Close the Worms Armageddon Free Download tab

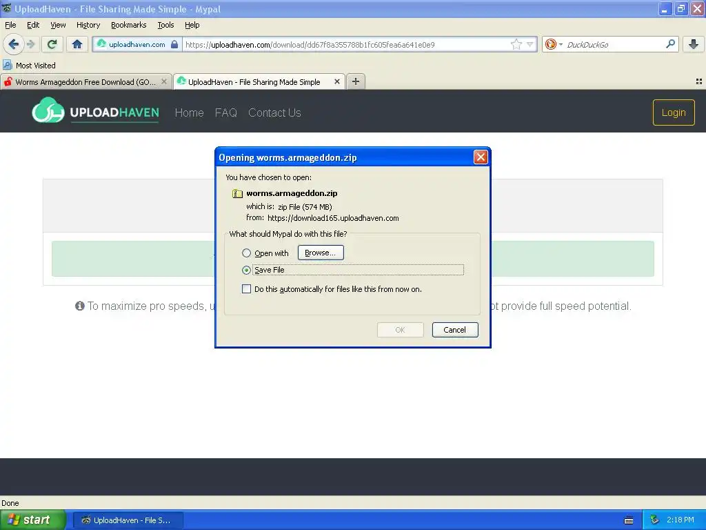click(x=164, y=81)
